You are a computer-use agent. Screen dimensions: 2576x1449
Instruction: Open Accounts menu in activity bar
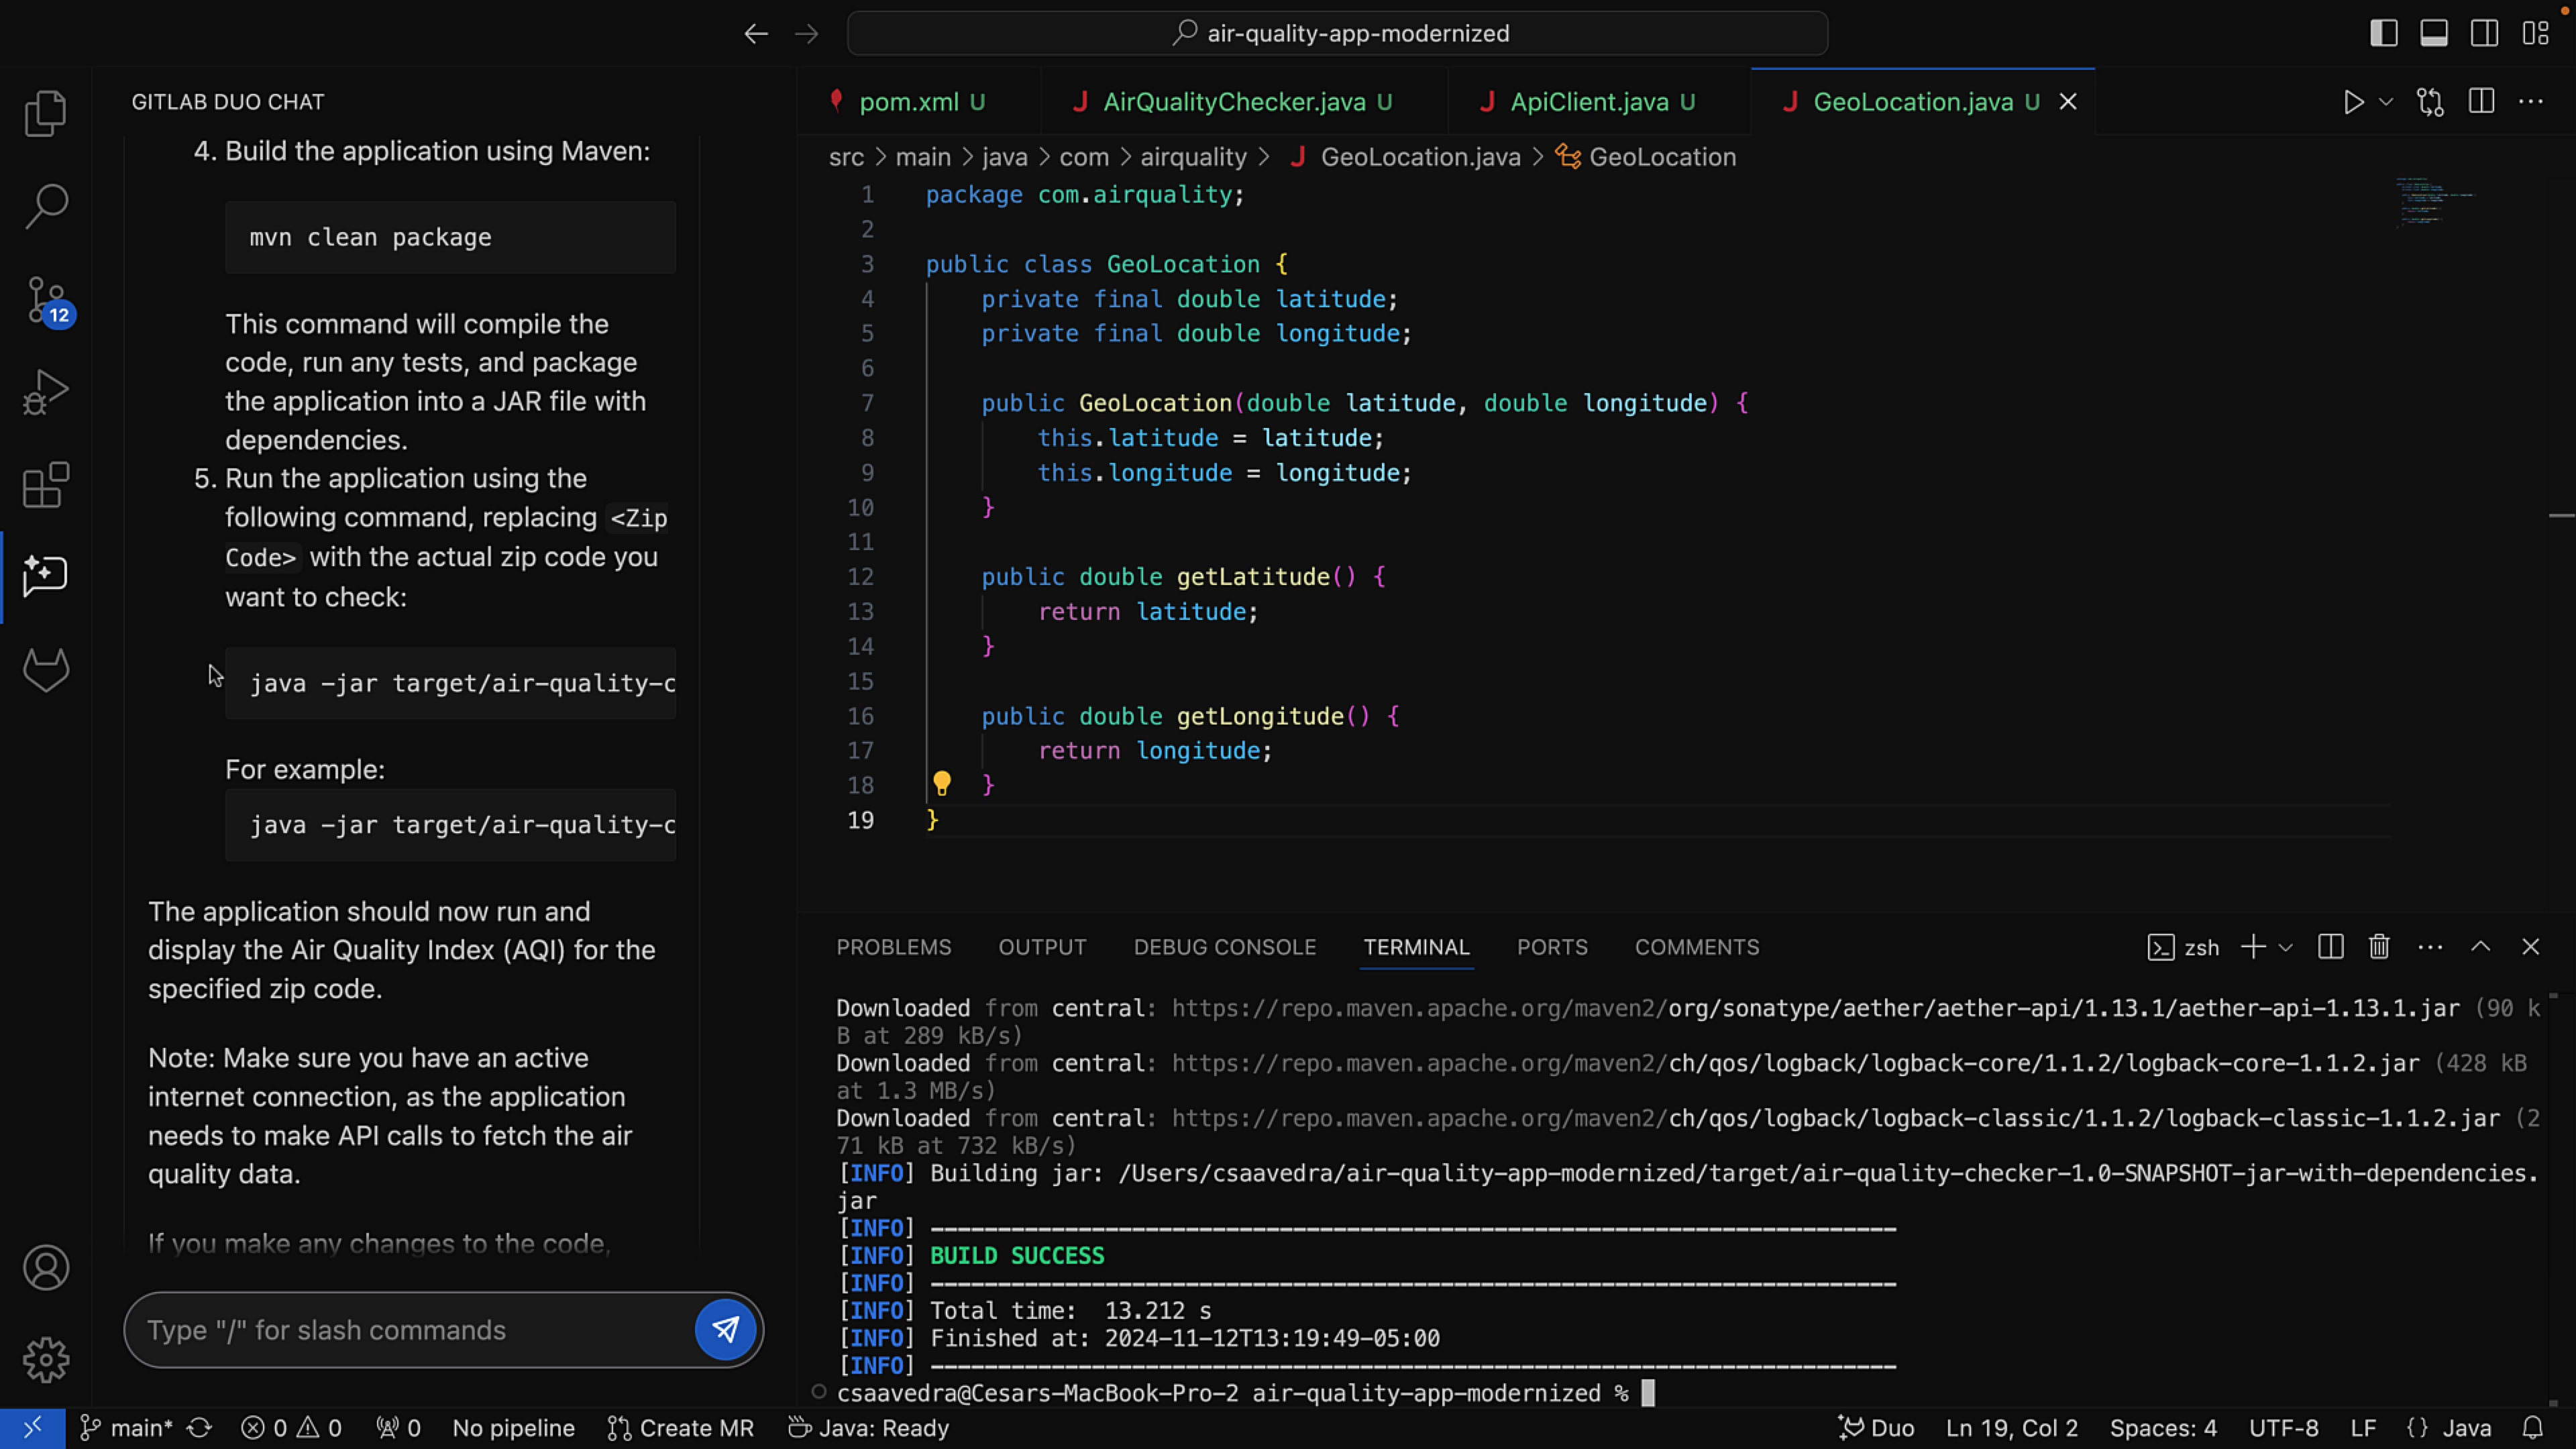point(46,1267)
